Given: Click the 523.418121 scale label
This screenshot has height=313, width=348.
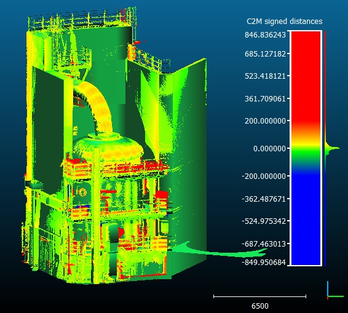Looking at the screenshot, I should (265, 76).
